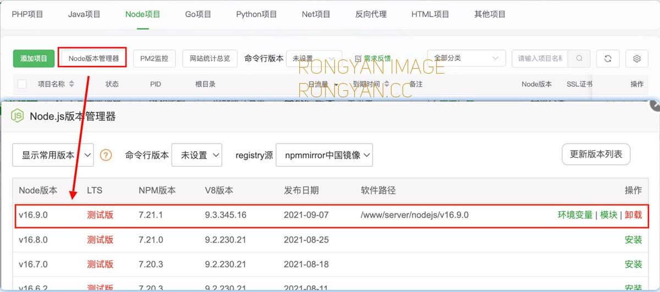This screenshot has height=292, width=660.
Task: Open the 显示常用版本 dropdown
Action: (x=53, y=155)
